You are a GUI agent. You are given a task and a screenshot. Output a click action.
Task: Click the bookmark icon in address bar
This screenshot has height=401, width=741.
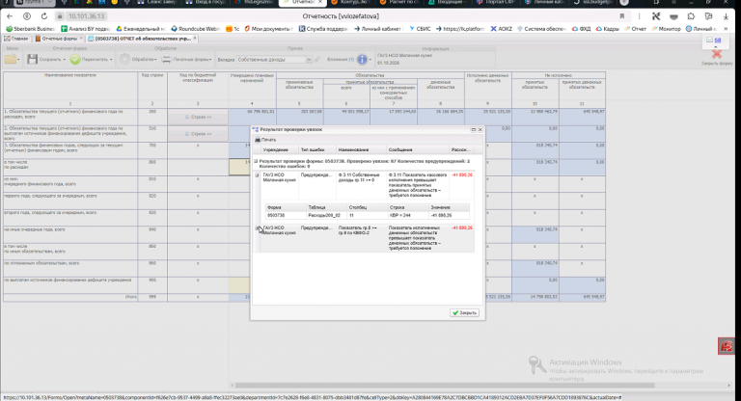(x=622, y=16)
